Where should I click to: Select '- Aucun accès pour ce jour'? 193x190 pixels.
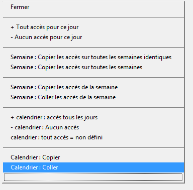click(x=93, y=37)
